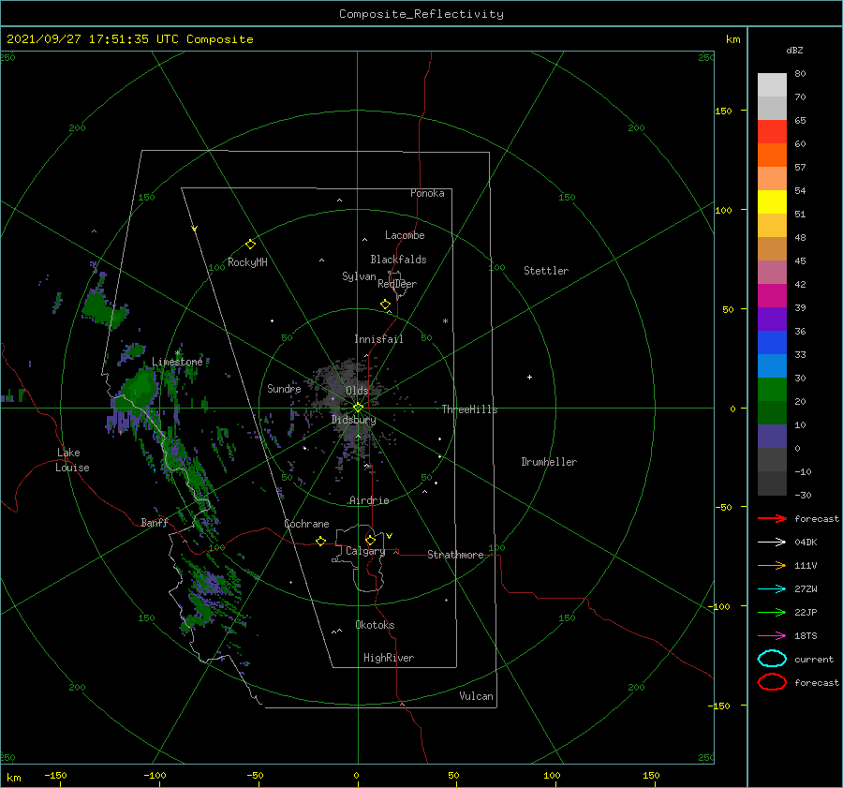The width and height of the screenshot is (843, 788).
Task: Click the yellow marker near RockyMH
Action: (x=250, y=245)
